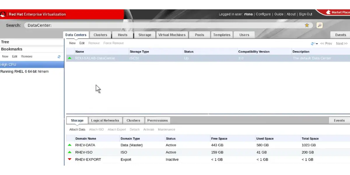Select the Running RHEL 6 64-bit himem bookmark
This screenshot has width=350, height=175.
click(32, 71)
